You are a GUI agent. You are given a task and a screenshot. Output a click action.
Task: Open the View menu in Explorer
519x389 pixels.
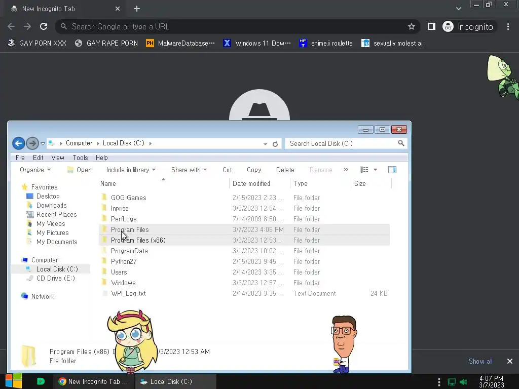pos(58,158)
